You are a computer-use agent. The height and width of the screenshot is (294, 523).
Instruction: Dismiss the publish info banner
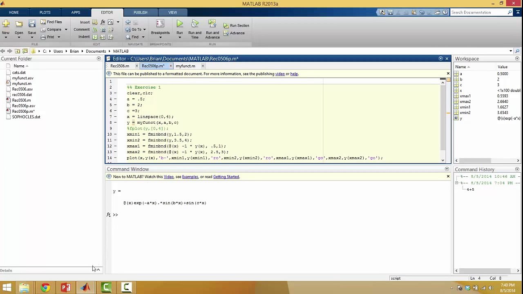448,74
